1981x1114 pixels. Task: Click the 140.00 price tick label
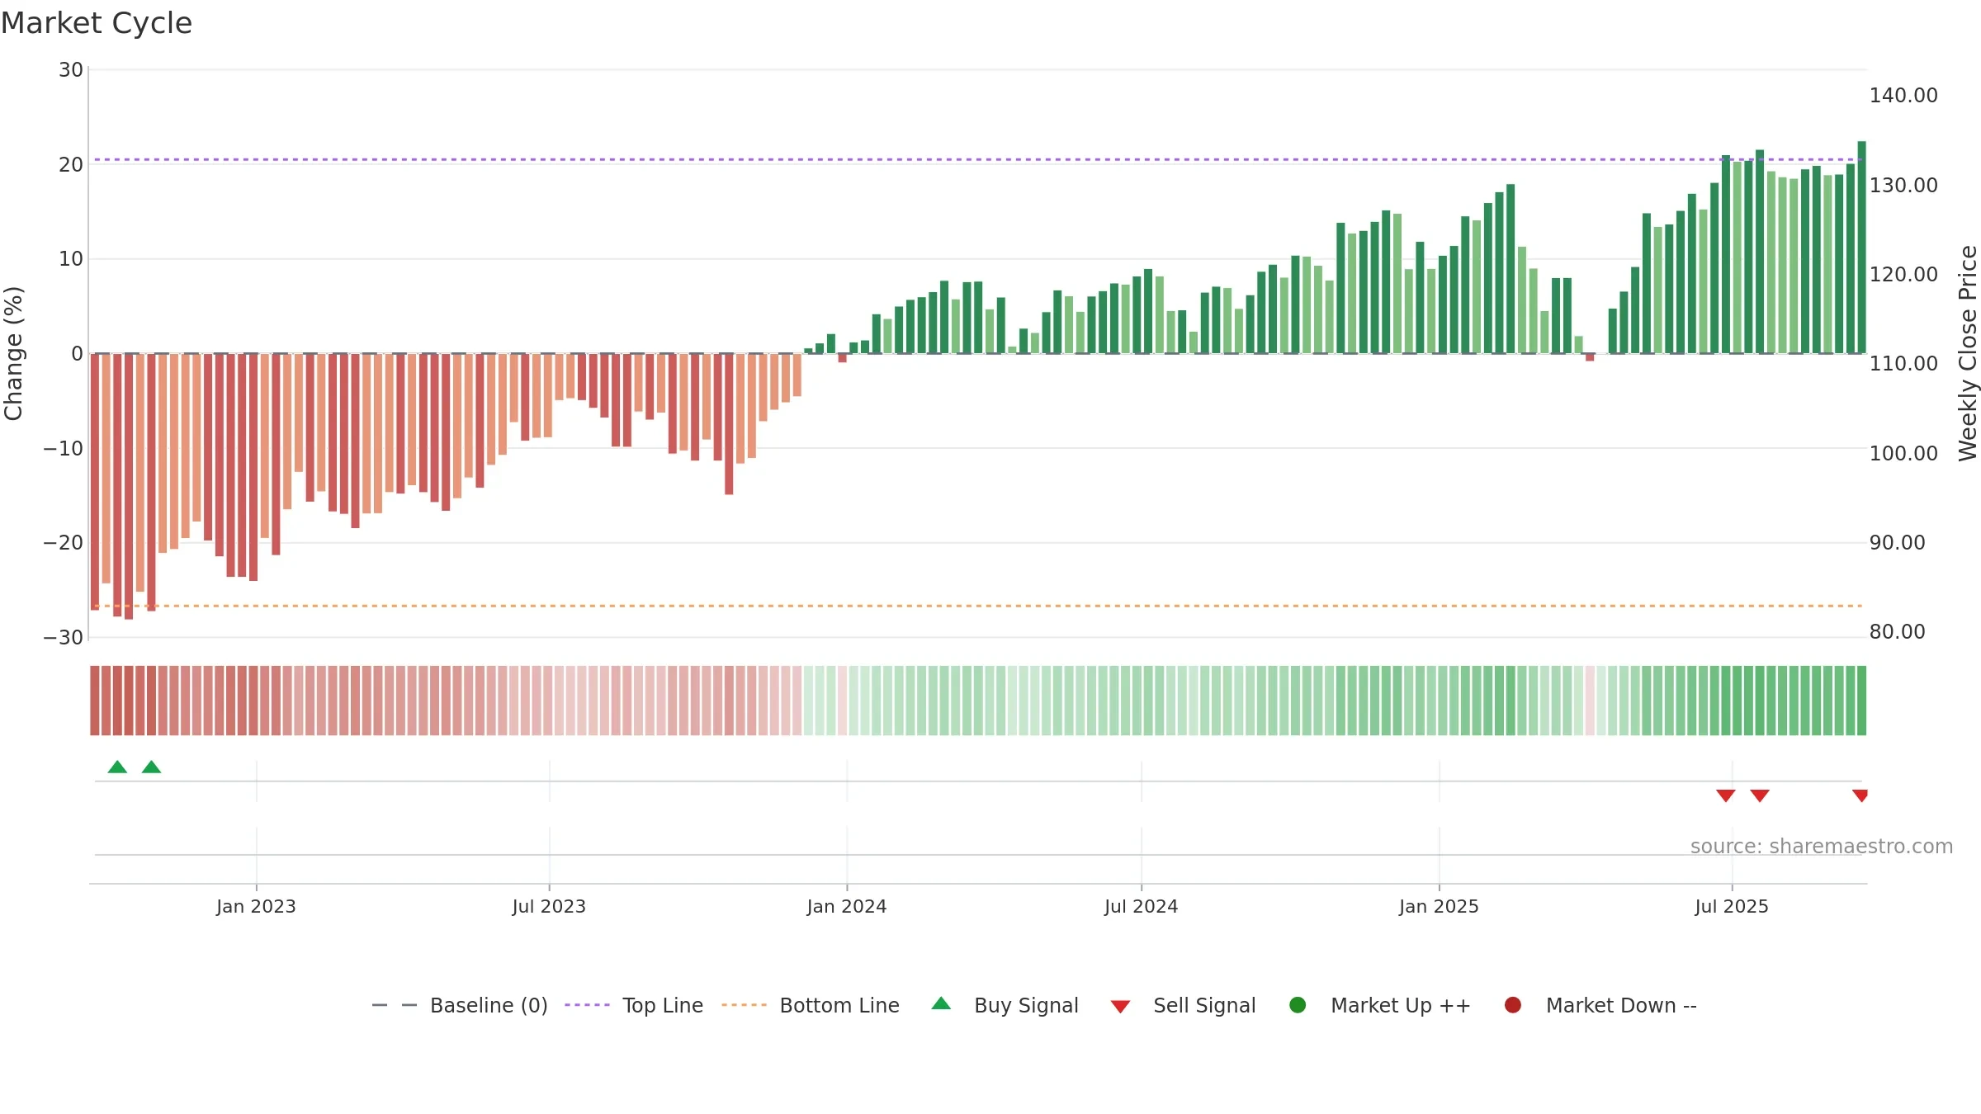[1903, 96]
